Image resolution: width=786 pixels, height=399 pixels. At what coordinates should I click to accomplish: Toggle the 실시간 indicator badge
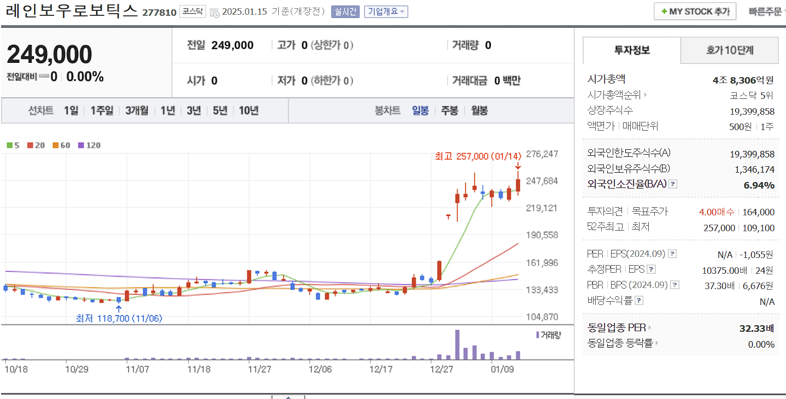coord(345,11)
